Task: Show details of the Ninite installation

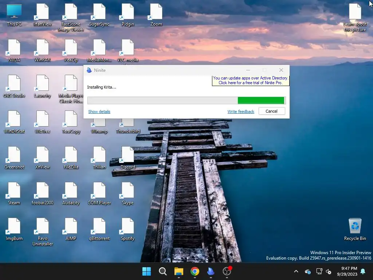Action: (x=99, y=112)
